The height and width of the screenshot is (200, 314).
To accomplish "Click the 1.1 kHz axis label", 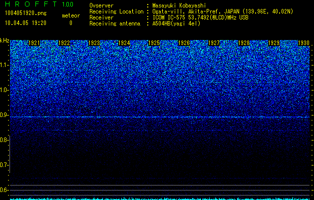I will pyautogui.click(x=4, y=65).
